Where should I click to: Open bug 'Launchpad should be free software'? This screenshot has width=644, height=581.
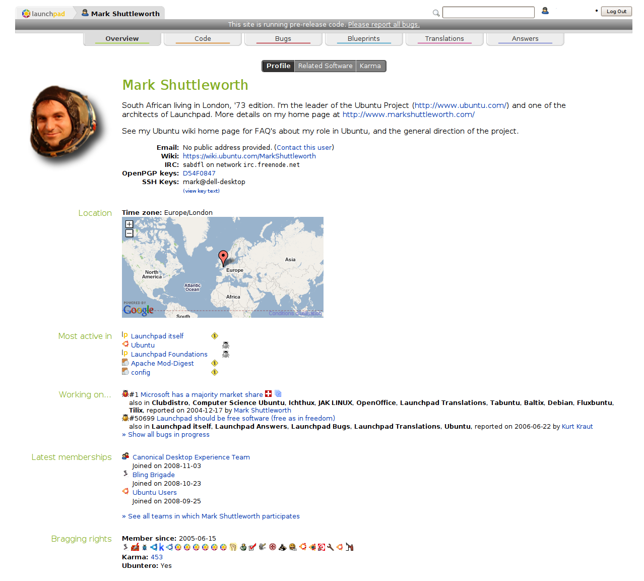246,419
